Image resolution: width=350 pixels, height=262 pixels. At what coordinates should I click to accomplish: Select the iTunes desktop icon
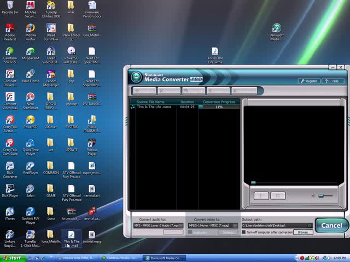[x=10, y=214]
